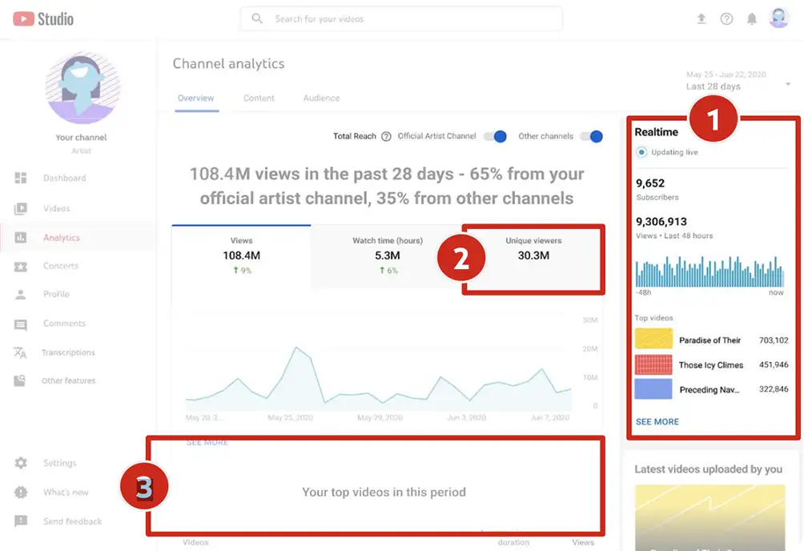The image size is (804, 551).
Task: Select the Watch time (hours) metric card
Action: coord(387,256)
